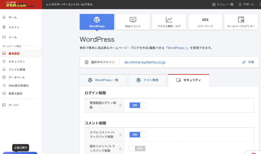Viewport: 261px width, 154px height.
Task: Click help icon for 国外コメント/トラックバック制限
Action: [x=120, y=149]
